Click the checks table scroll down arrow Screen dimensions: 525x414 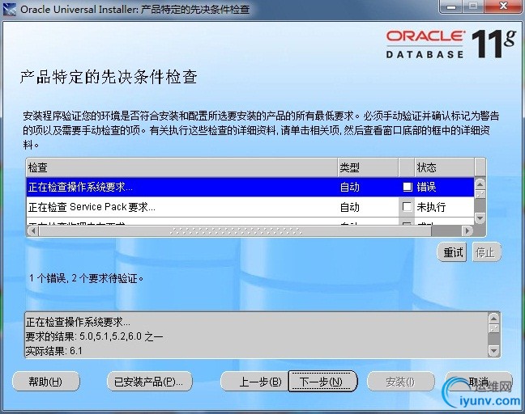point(480,218)
